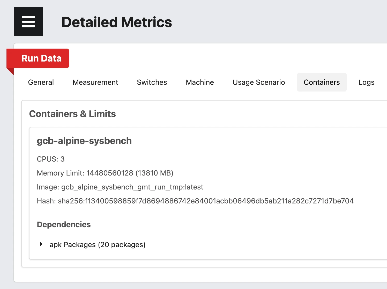Click the Dependencies heading
The image size is (387, 289).
pyautogui.click(x=64, y=224)
